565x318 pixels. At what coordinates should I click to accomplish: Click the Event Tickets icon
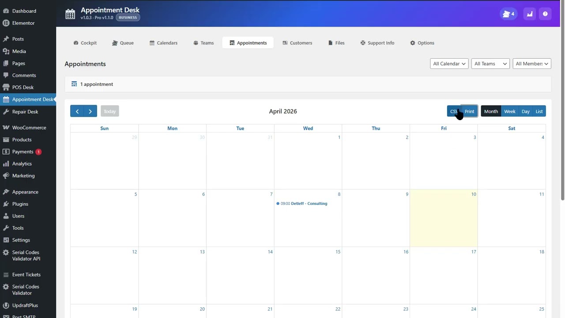tap(6, 275)
